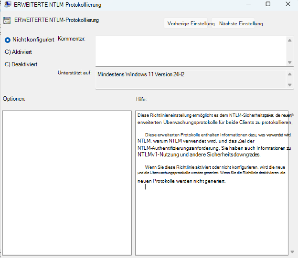
Task: Click the title bar window icon
Action: click(8, 4)
